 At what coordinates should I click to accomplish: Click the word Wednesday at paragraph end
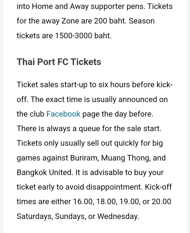pyautogui.click(x=118, y=216)
